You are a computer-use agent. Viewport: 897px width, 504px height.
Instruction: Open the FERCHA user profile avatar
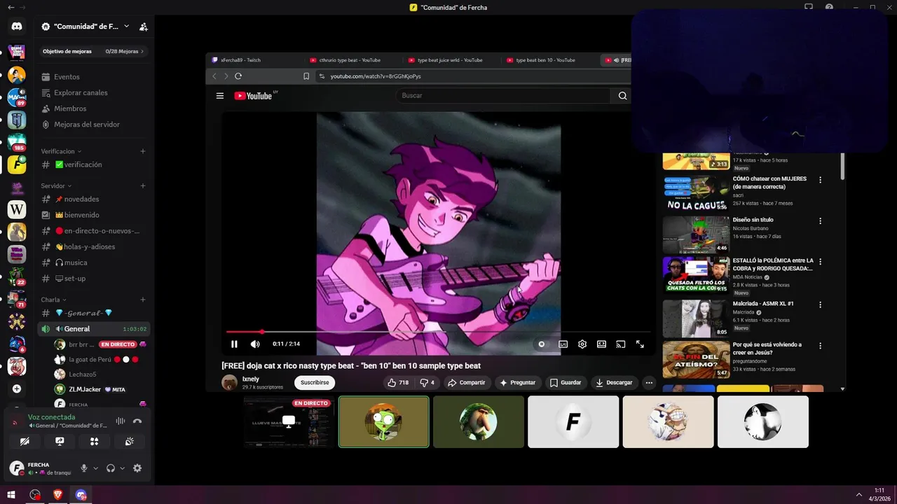tap(17, 468)
